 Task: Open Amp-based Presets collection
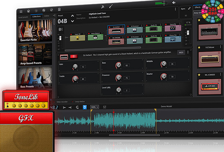point(35,54)
